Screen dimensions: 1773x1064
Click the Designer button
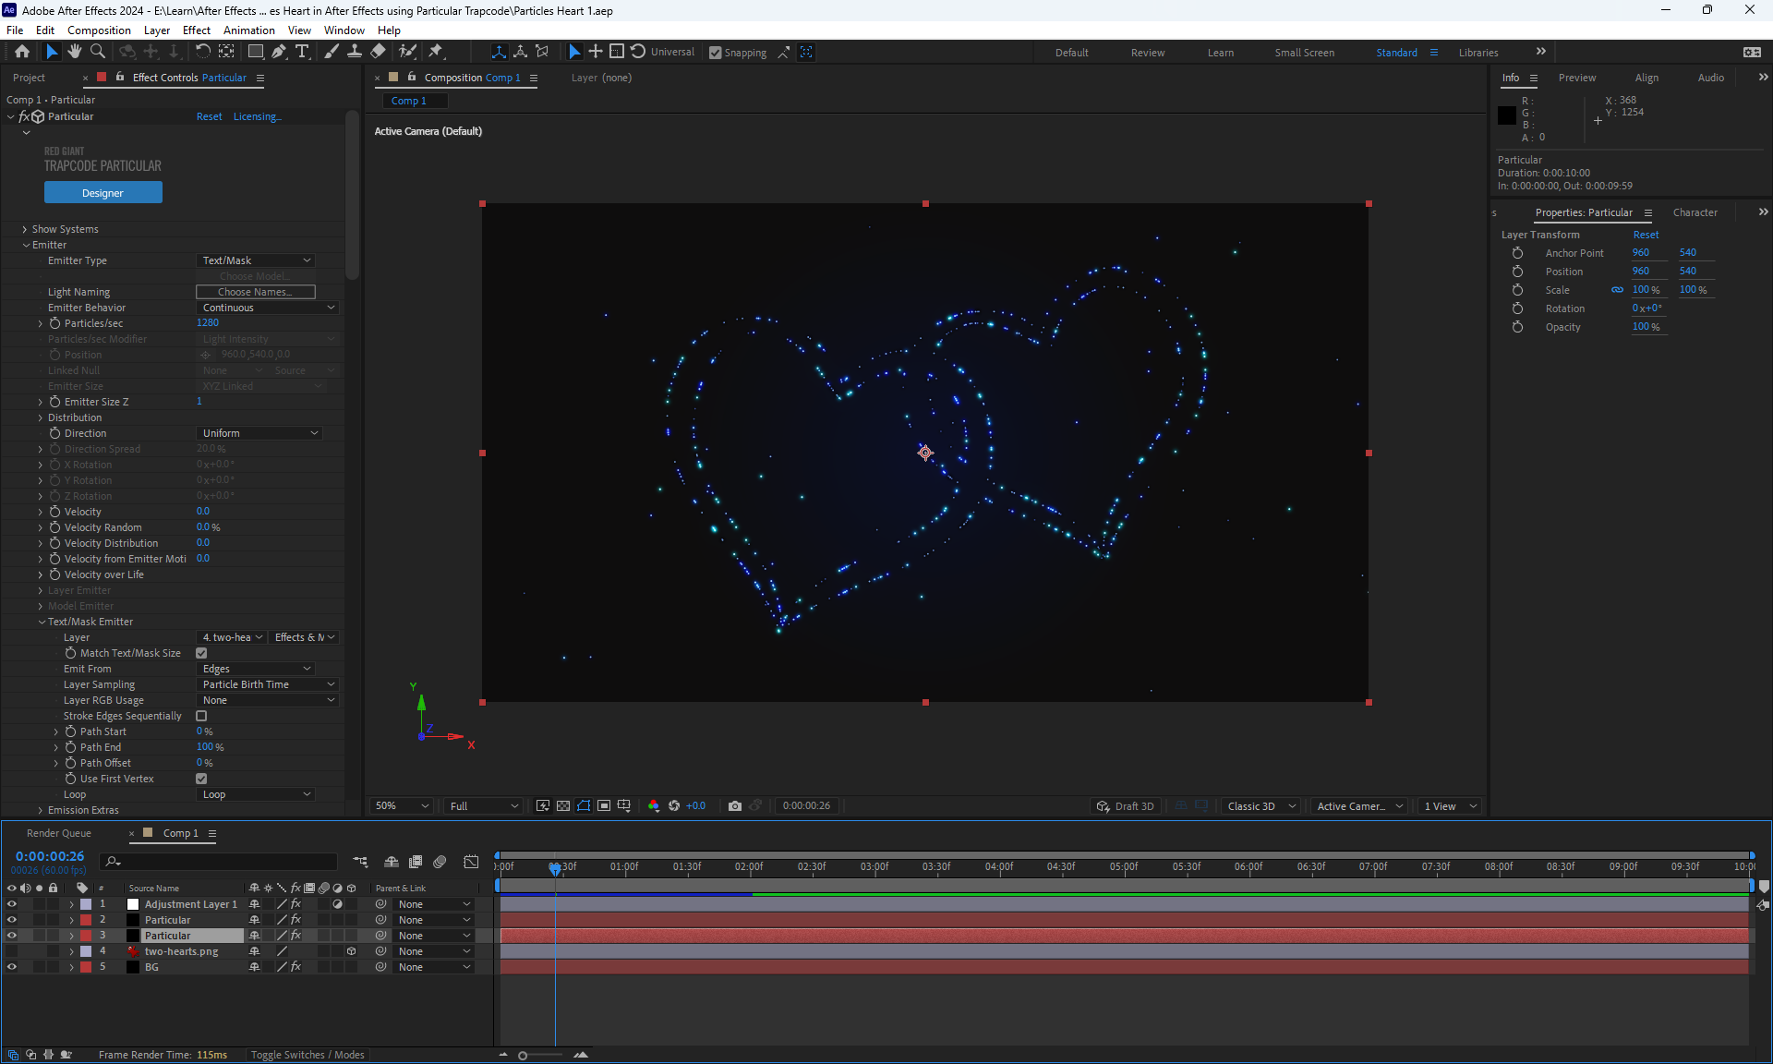tap(103, 193)
